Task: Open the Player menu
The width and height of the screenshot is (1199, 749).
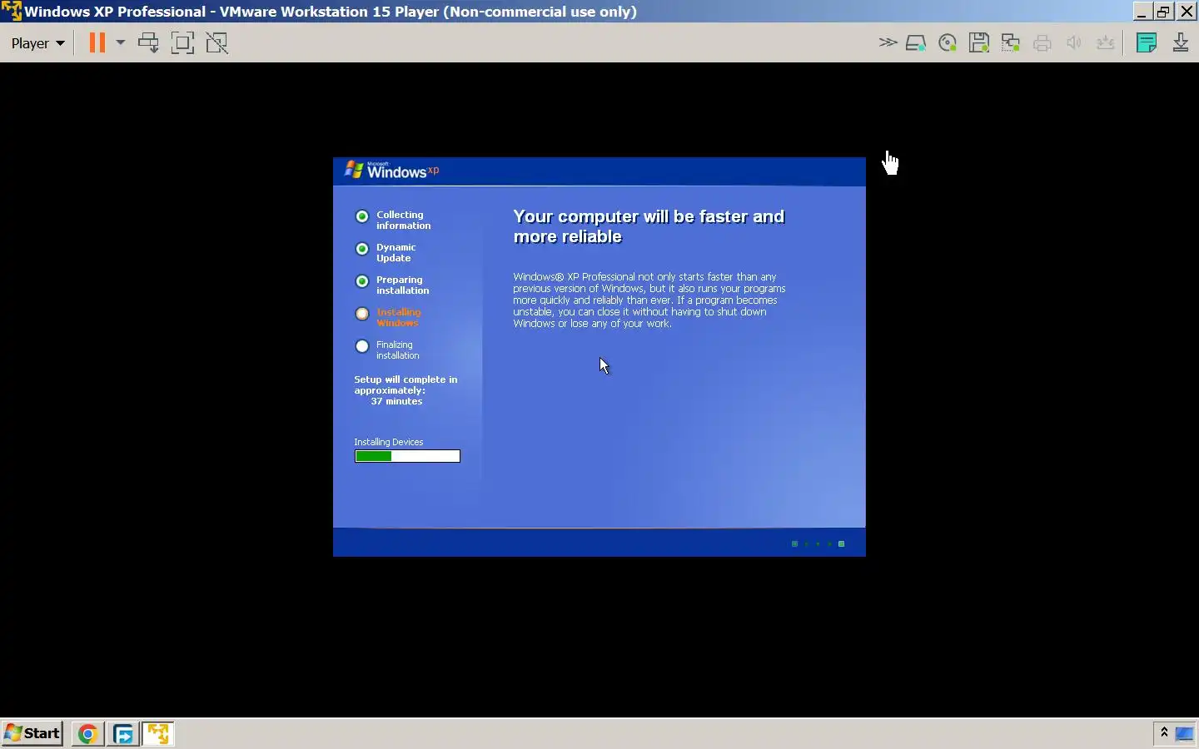Action: click(x=37, y=43)
